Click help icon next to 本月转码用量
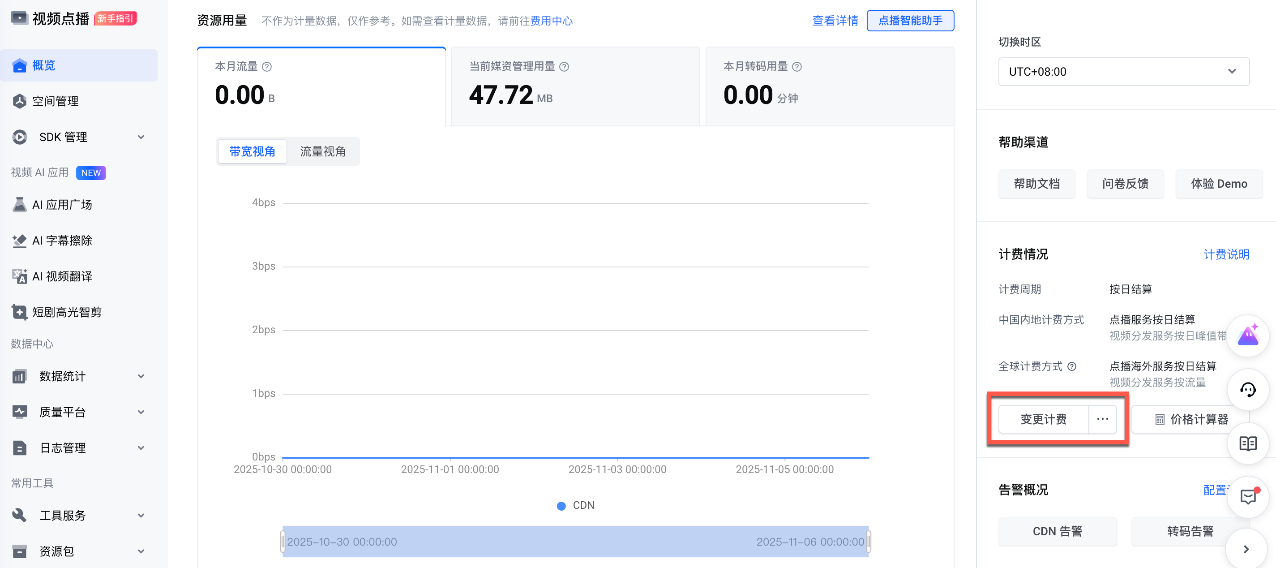The width and height of the screenshot is (1276, 568). coord(796,67)
